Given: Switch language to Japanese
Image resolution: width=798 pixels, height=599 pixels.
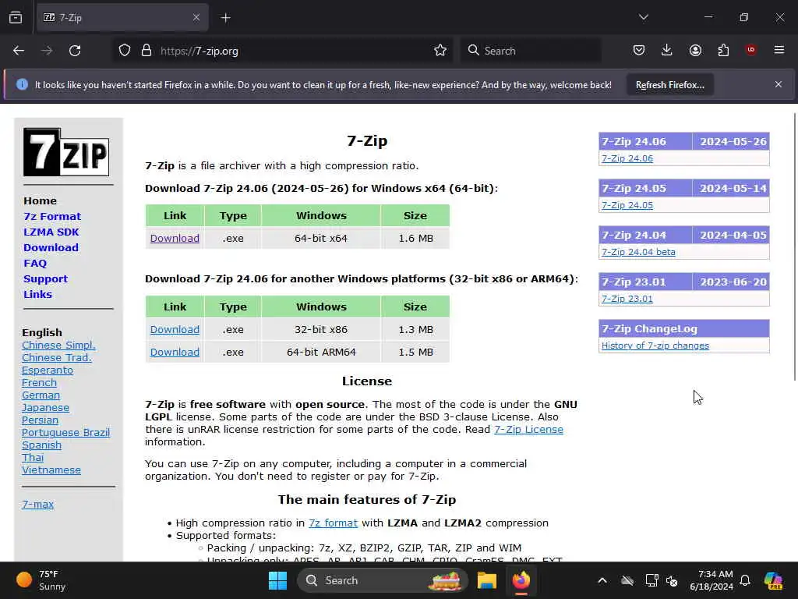Looking at the screenshot, I should click(x=45, y=407).
